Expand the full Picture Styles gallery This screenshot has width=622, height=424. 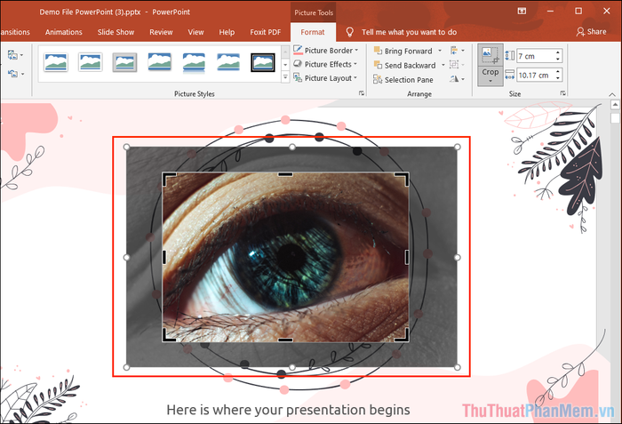click(285, 77)
